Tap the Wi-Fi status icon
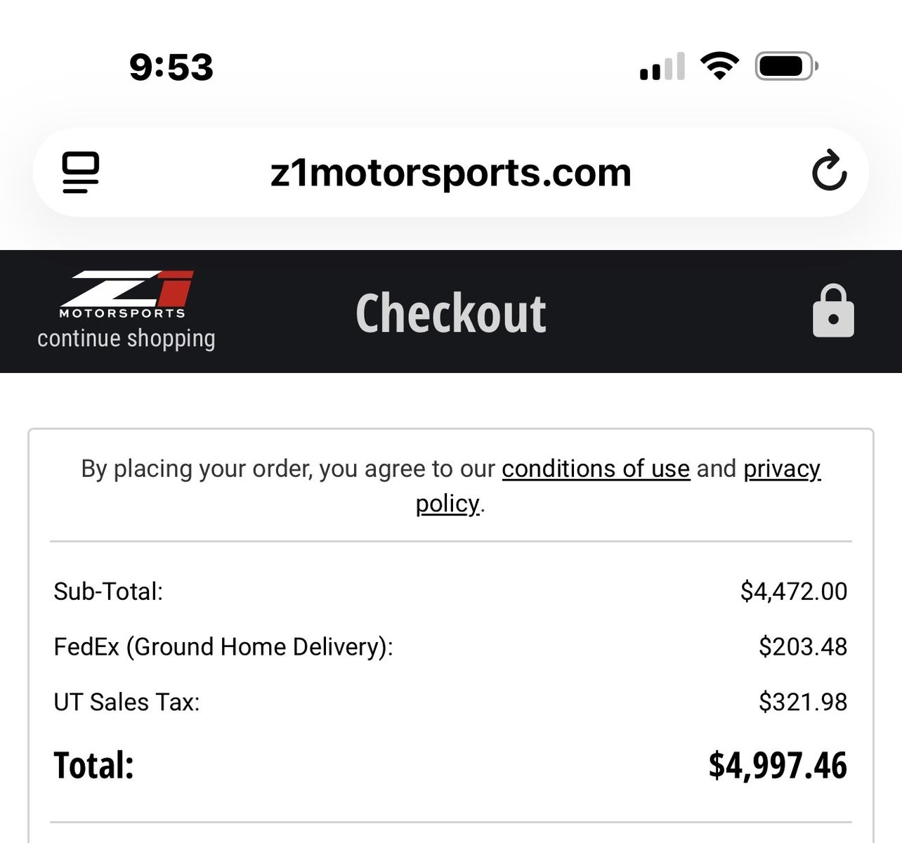Viewport: 902px width, 843px height. point(719,67)
